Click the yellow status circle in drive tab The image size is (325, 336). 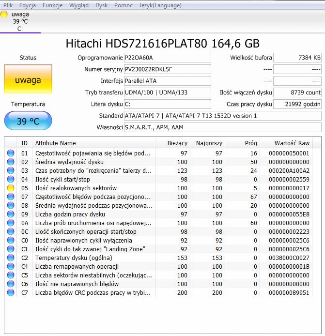click(4, 14)
